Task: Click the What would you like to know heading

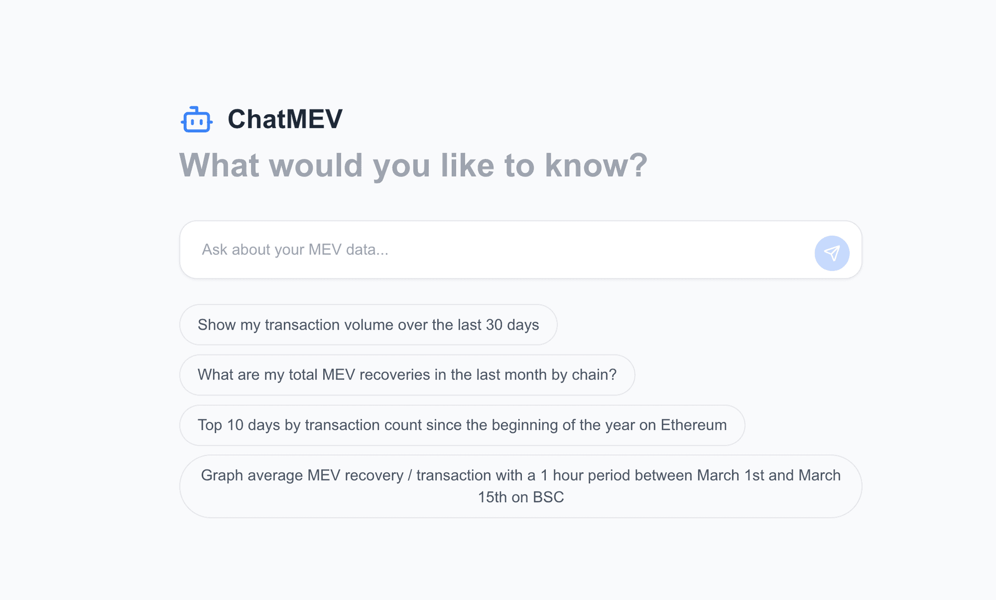Action: coord(413,165)
